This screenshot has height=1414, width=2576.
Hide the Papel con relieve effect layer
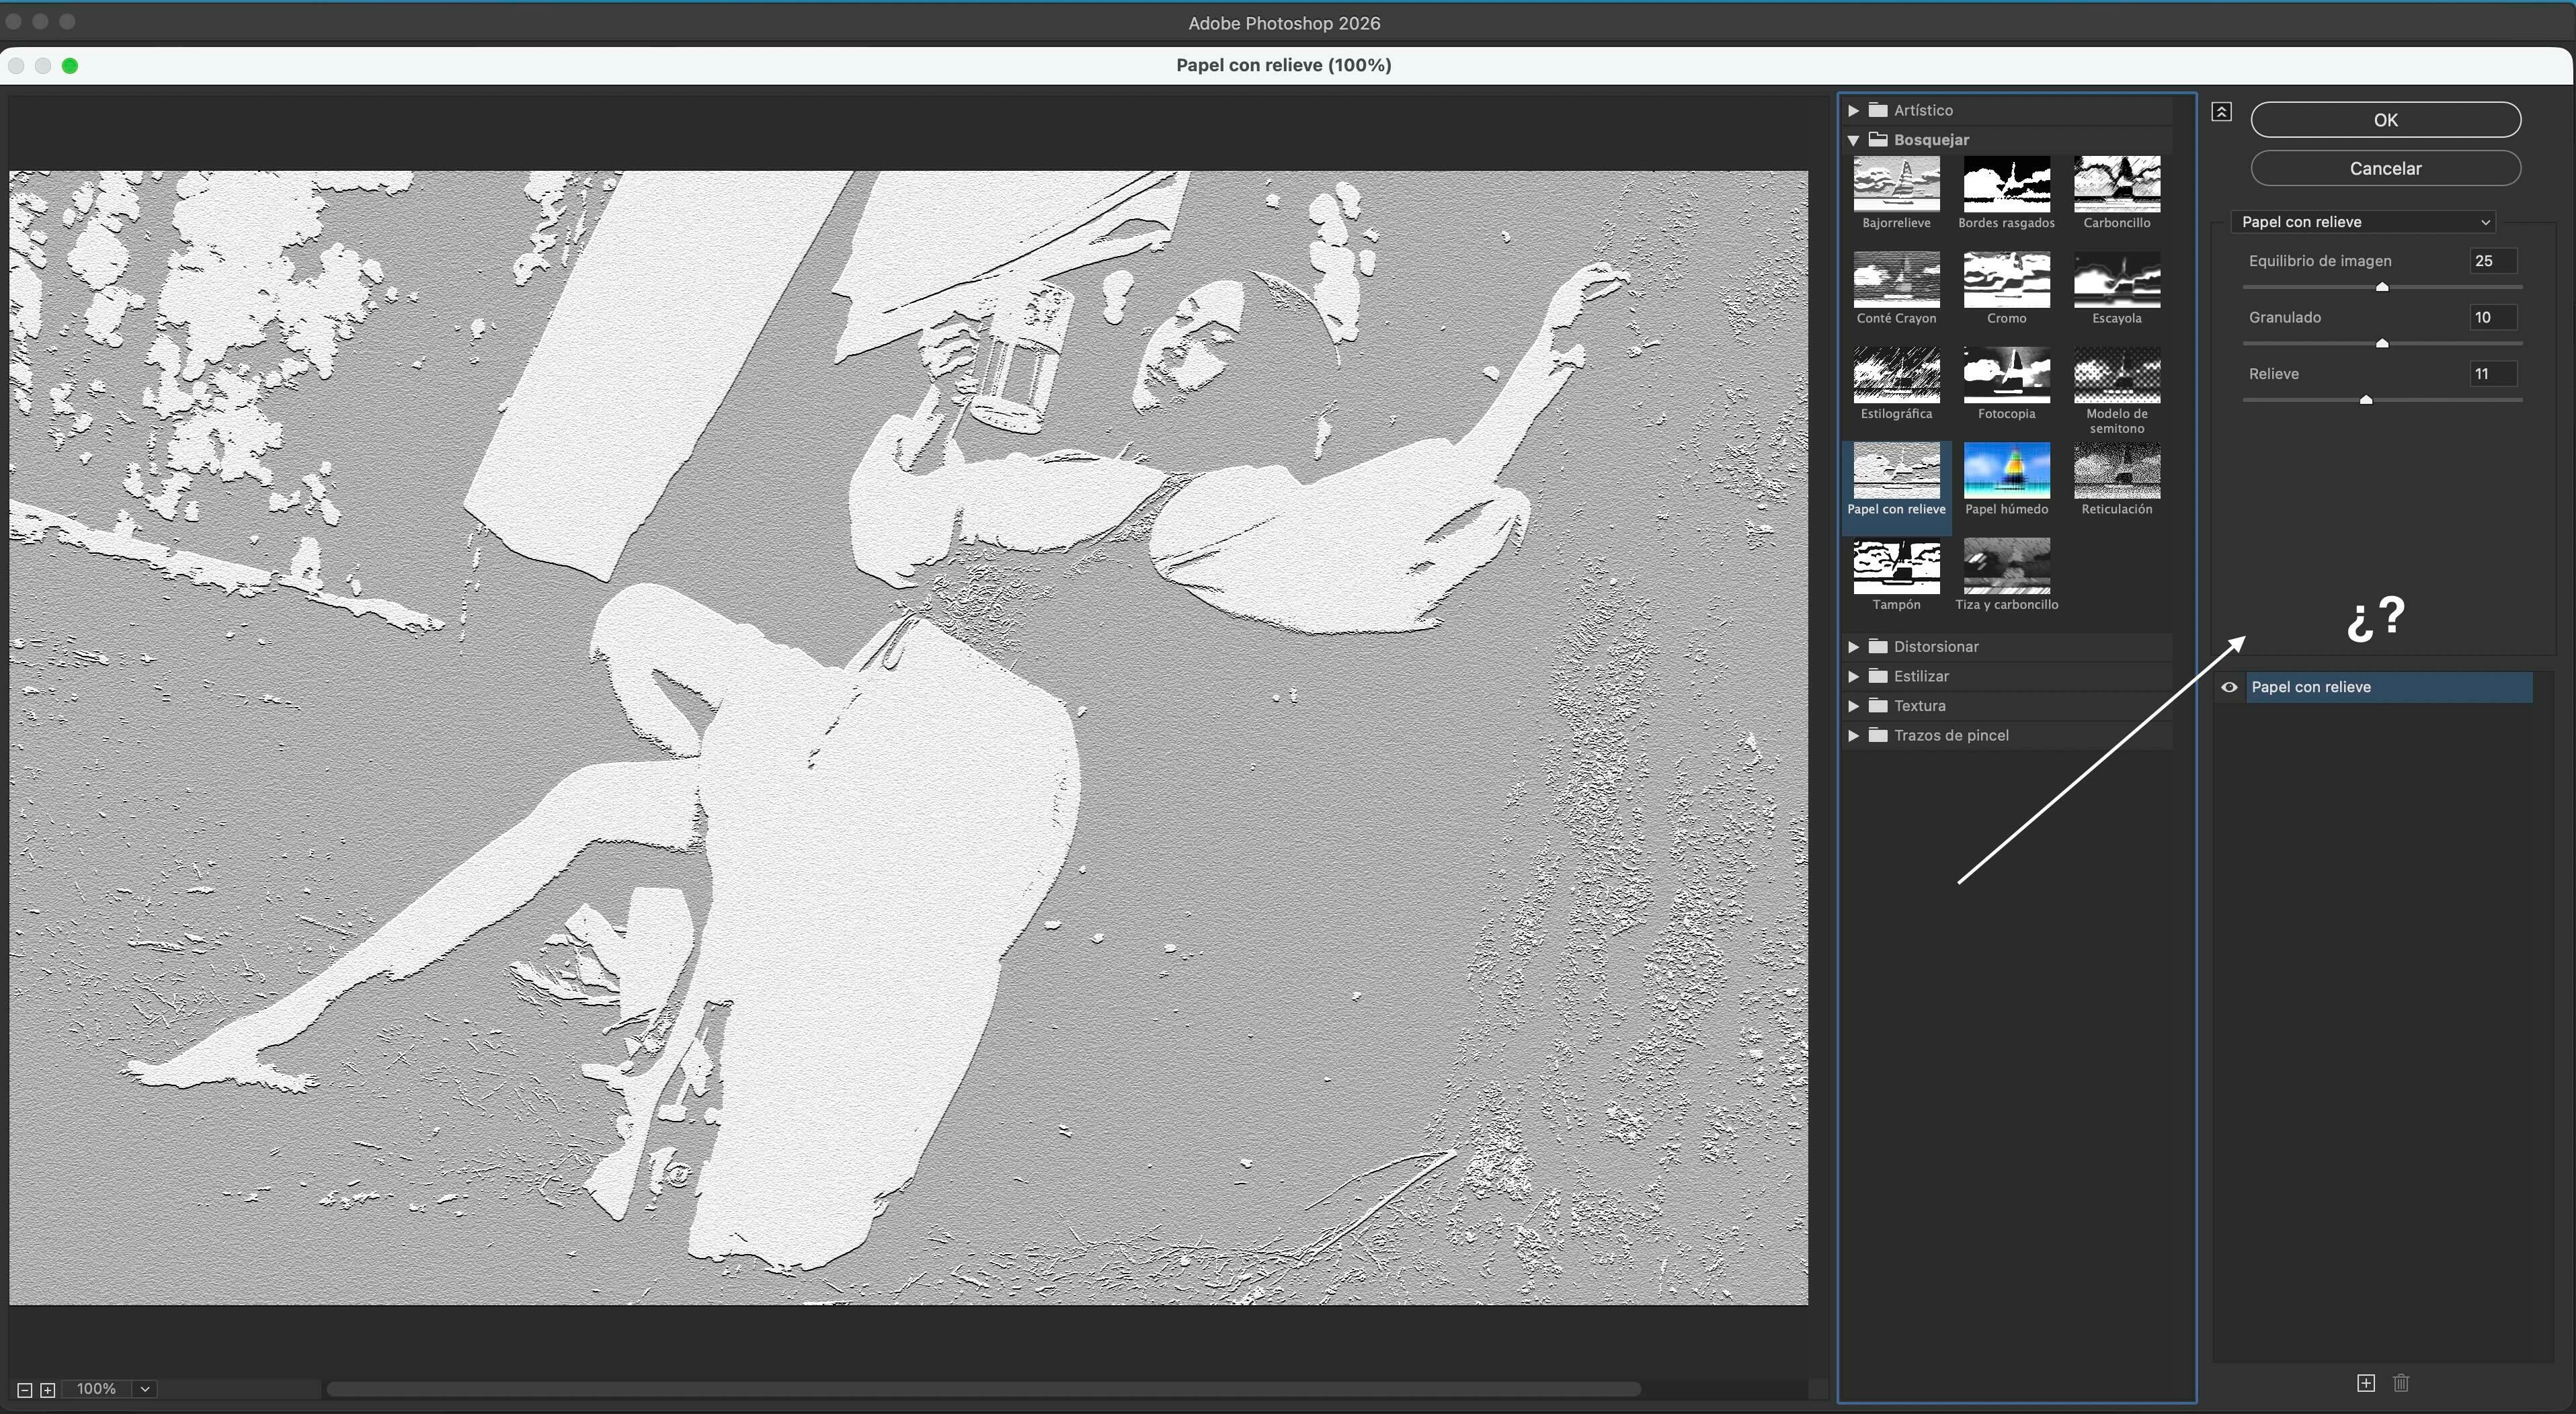(x=2229, y=687)
